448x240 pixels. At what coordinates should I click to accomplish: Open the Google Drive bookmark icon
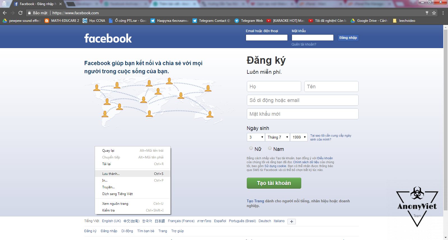tap(353, 21)
